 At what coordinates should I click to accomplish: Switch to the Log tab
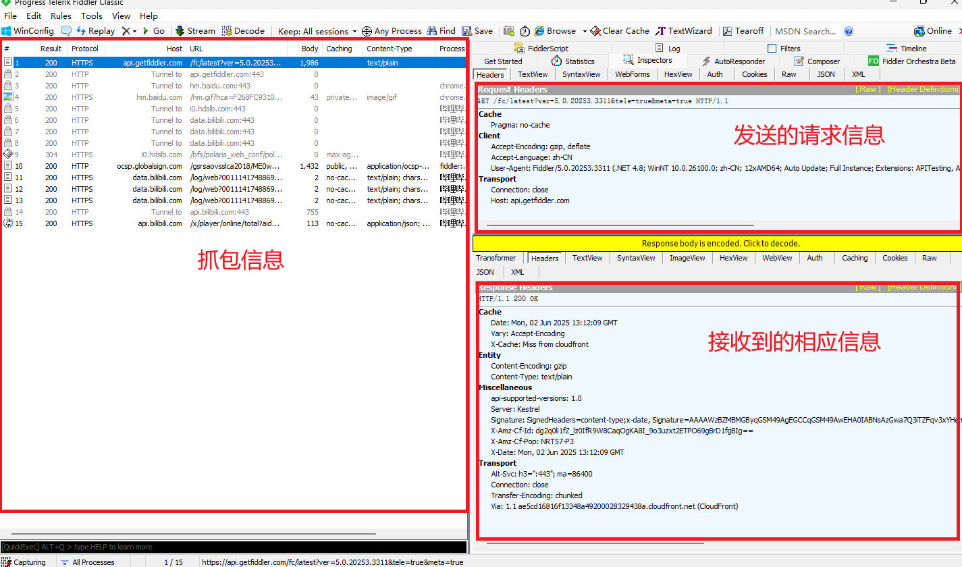click(x=668, y=49)
